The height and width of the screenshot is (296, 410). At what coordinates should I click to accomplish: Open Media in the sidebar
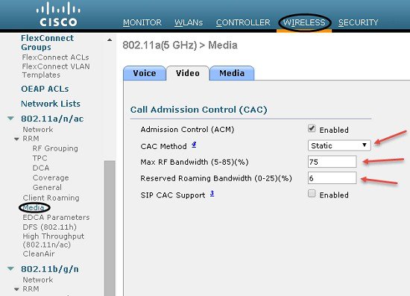34,207
